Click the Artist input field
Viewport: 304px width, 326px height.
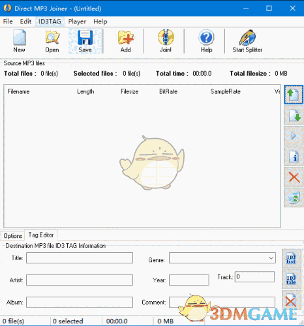[x=80, y=280]
